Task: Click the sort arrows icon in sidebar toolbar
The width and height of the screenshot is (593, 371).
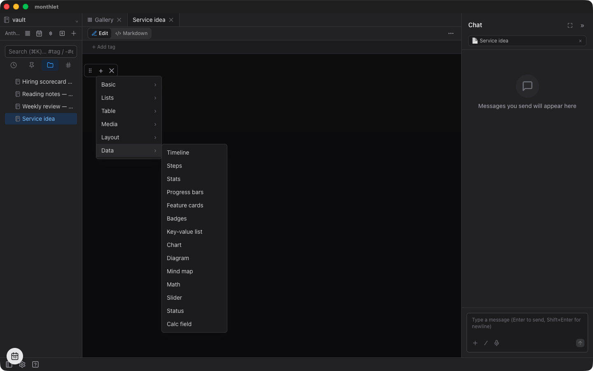Action: (51, 33)
